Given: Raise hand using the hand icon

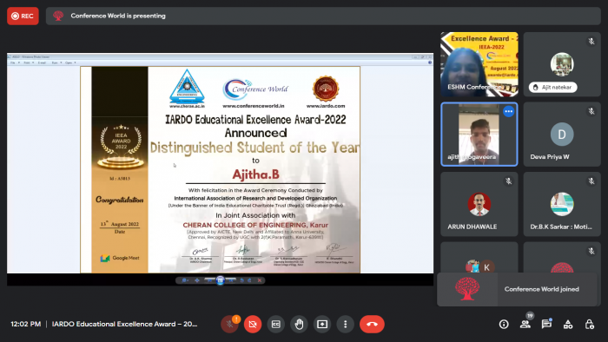Looking at the screenshot, I should [299, 324].
